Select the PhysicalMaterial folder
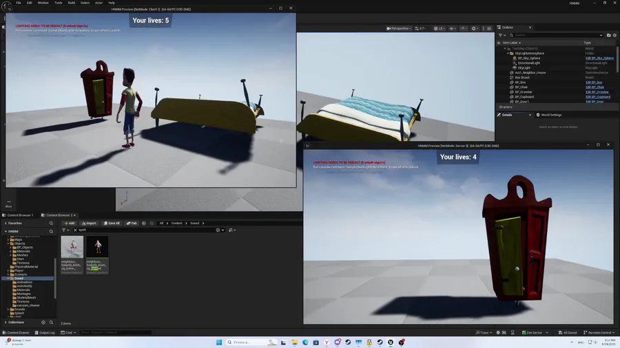 click(25, 267)
